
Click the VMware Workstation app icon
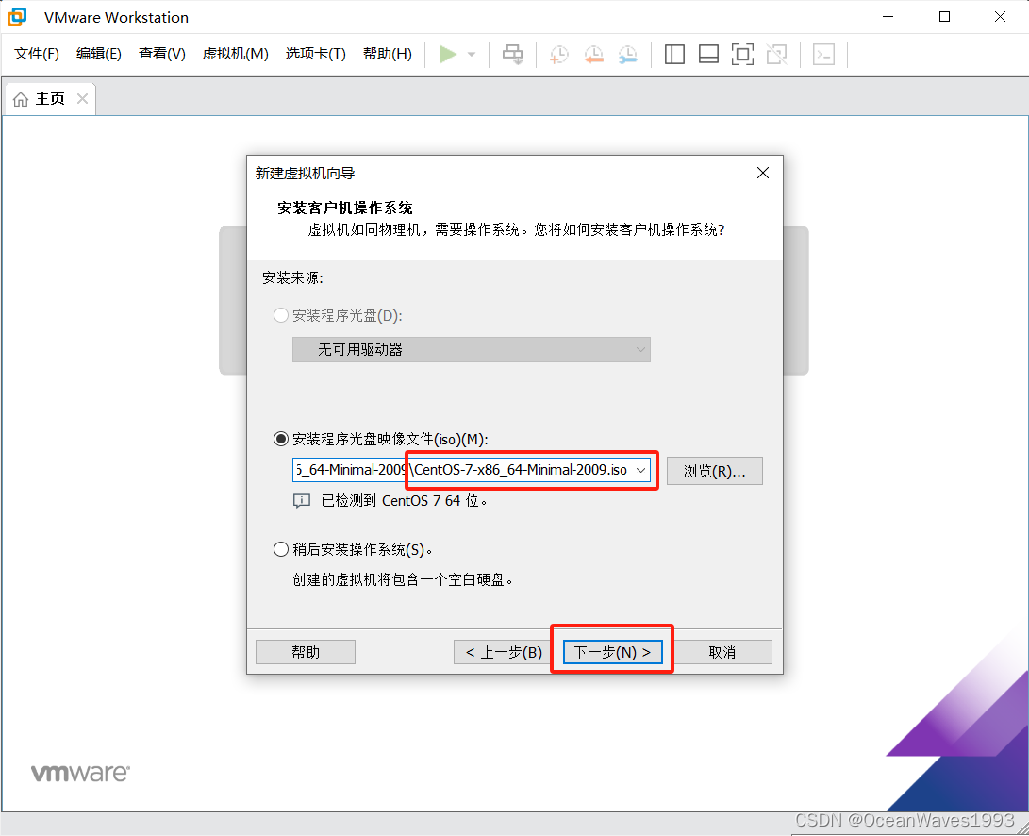[x=17, y=17]
